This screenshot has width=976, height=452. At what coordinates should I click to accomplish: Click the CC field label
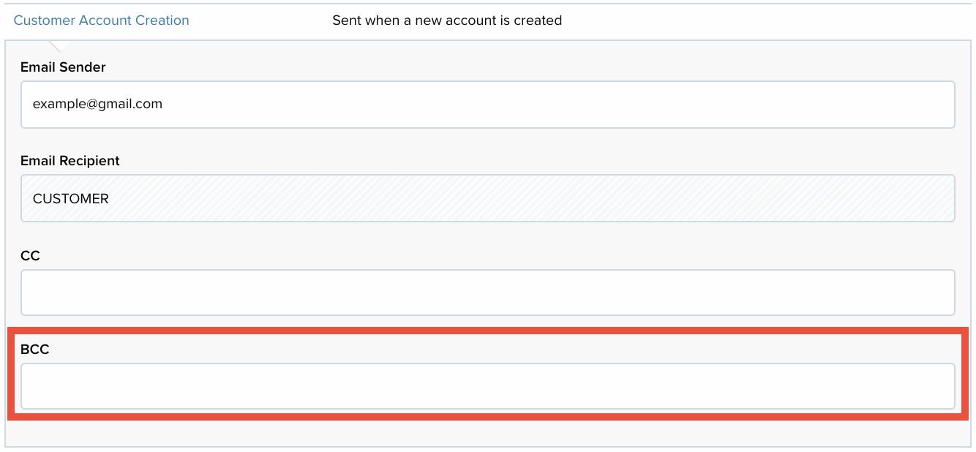(x=30, y=256)
